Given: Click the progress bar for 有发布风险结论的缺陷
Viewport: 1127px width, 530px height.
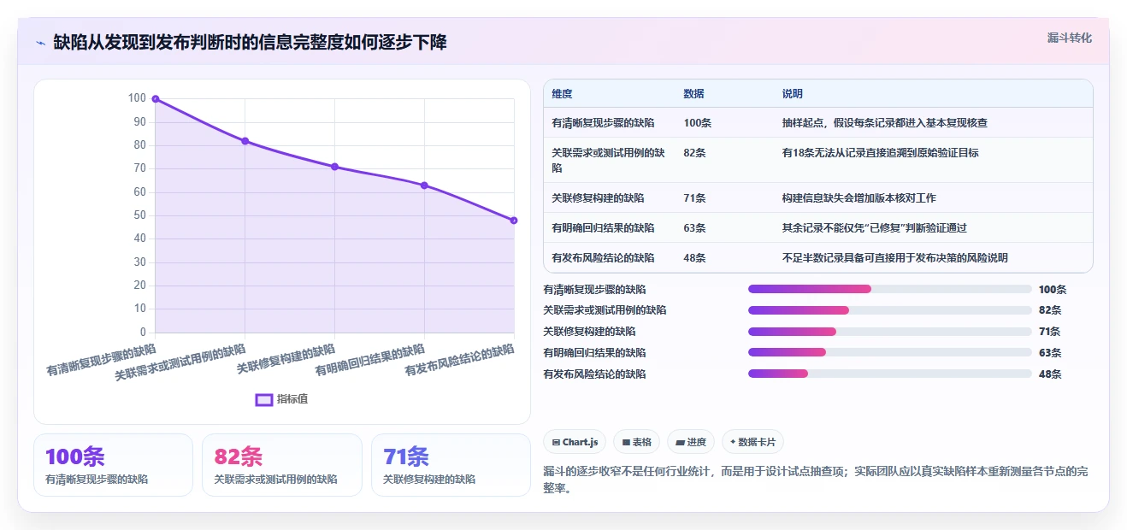Looking at the screenshot, I should coord(890,374).
